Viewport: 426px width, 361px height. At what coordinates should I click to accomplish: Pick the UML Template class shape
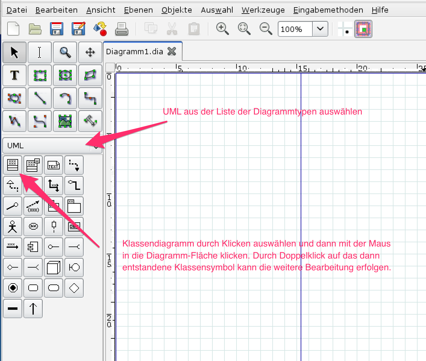[x=33, y=165]
